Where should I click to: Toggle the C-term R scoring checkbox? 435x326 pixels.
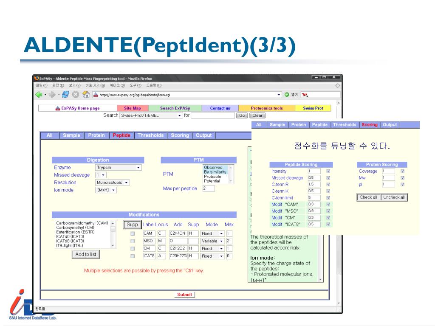328,185
